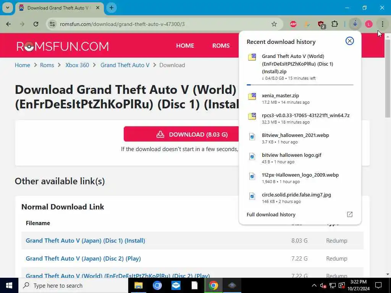Image resolution: width=391 pixels, height=293 pixels.
Task: Close the Download Grand Theft Auto V tab
Action: 98,8
